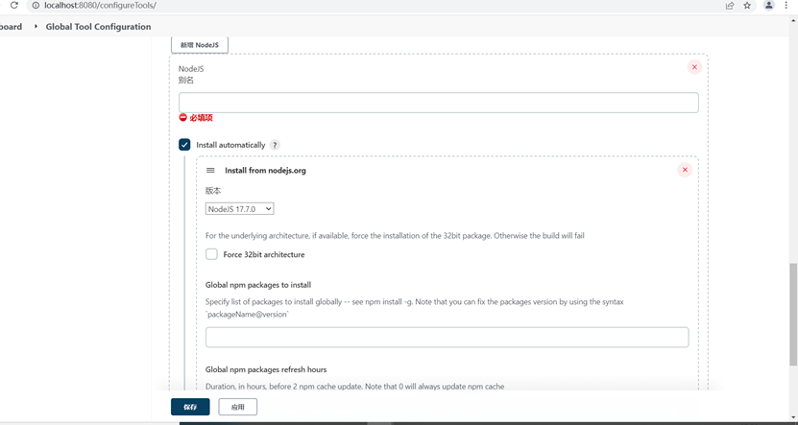Open the NodeJS 17.7.0 version dropdown

point(239,209)
